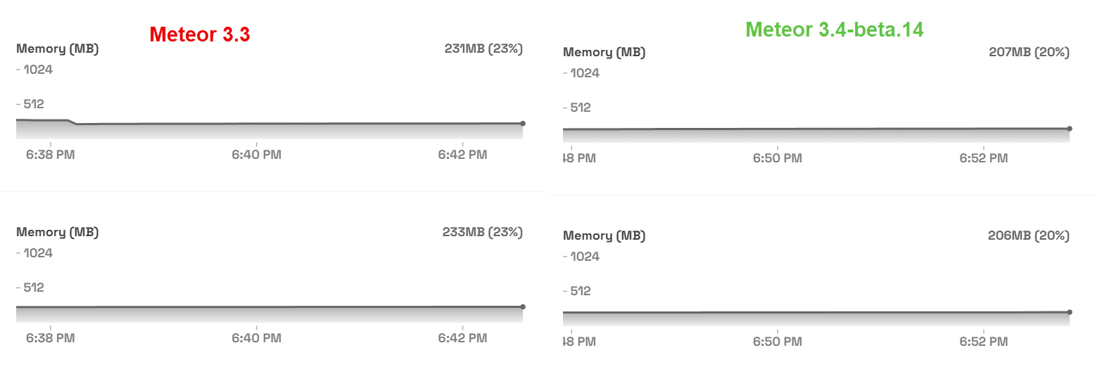Image resolution: width=1095 pixels, height=388 pixels.
Task: Click the 6:50 PM tick on the 207MB chart
Action: [x=777, y=158]
